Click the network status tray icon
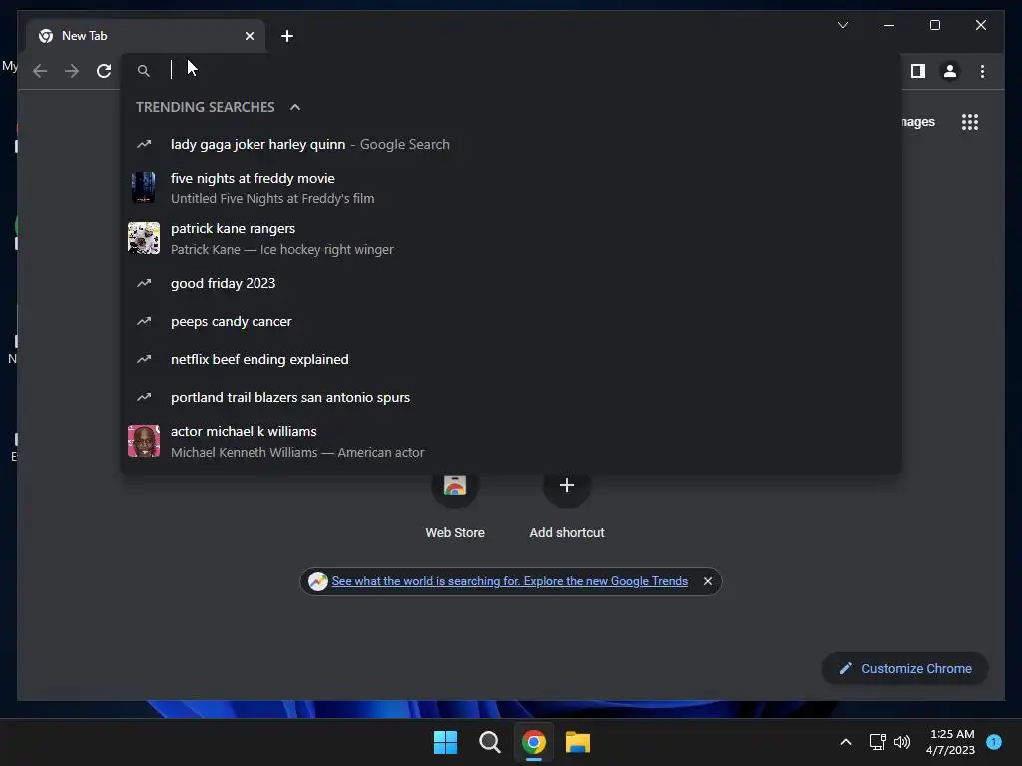 (877, 742)
